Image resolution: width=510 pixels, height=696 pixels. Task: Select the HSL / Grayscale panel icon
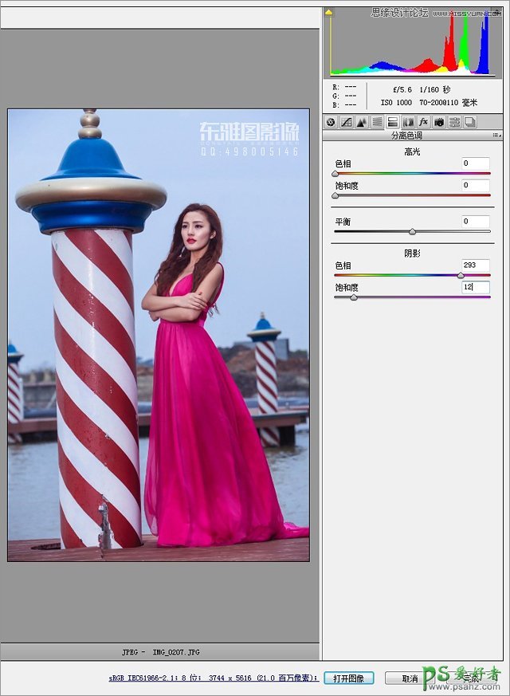pyautogui.click(x=377, y=122)
